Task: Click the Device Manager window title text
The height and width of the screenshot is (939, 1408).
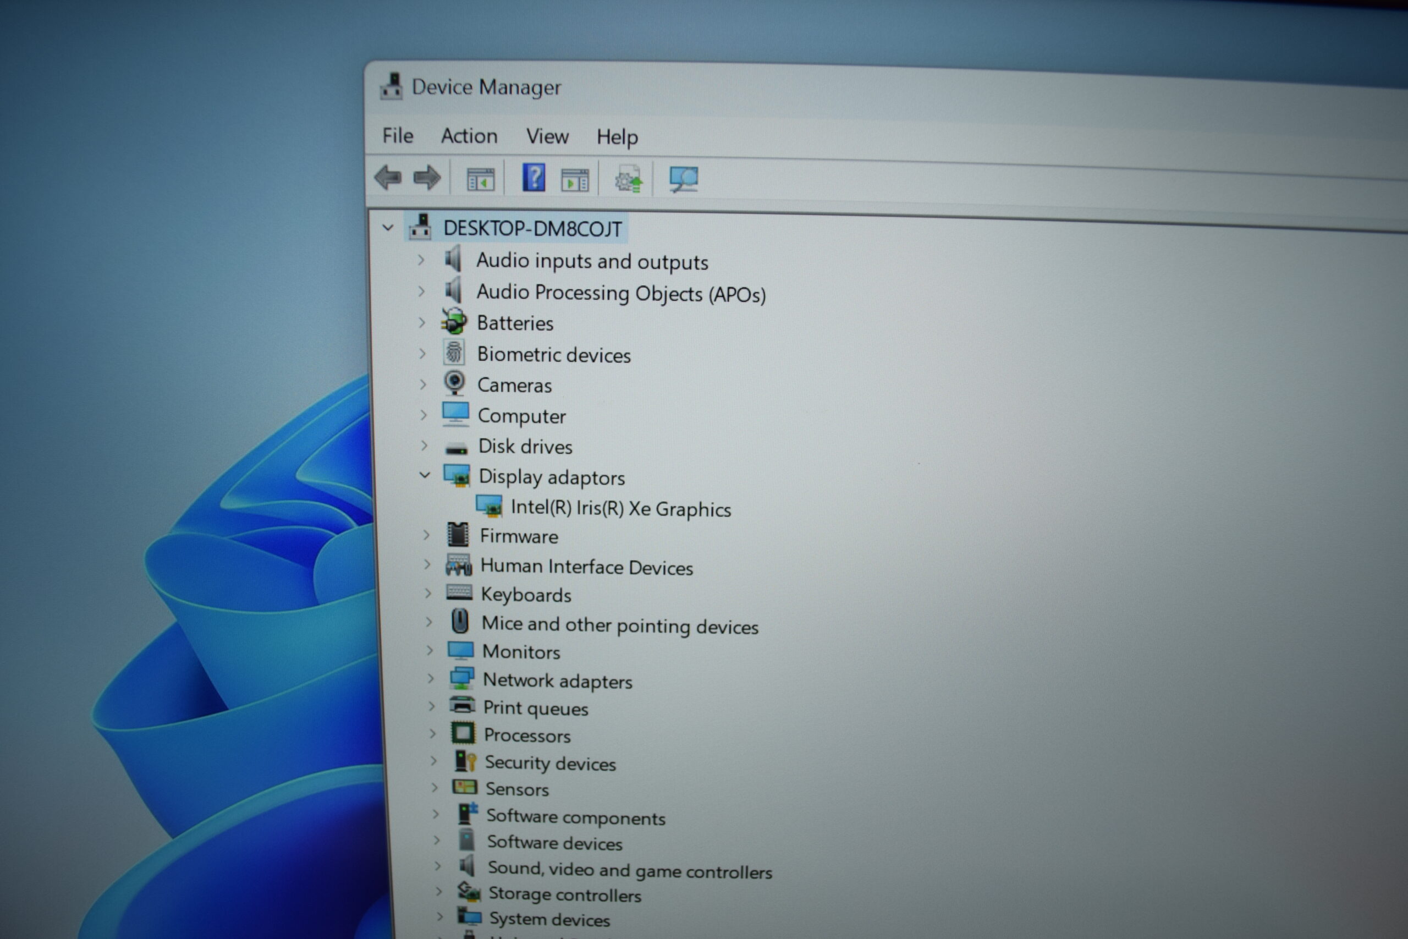Action: (486, 87)
